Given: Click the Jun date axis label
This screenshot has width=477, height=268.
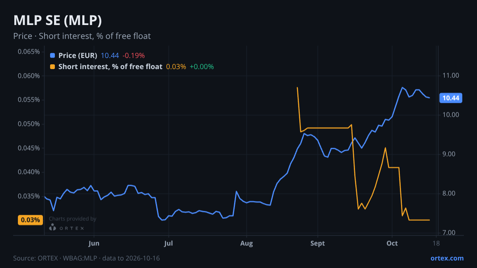Looking at the screenshot, I should tap(94, 243).
